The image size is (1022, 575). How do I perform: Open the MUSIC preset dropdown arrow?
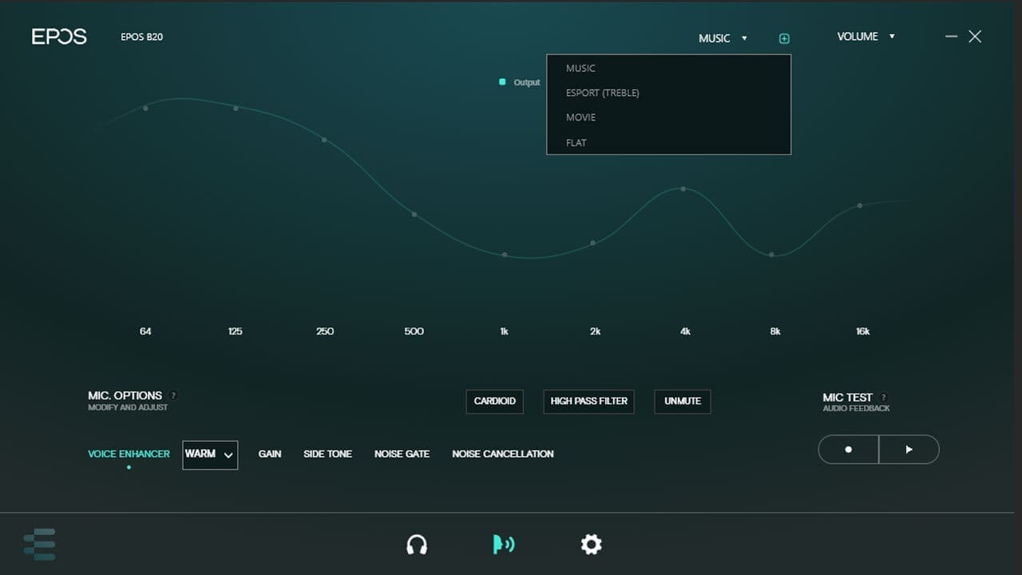[744, 38]
